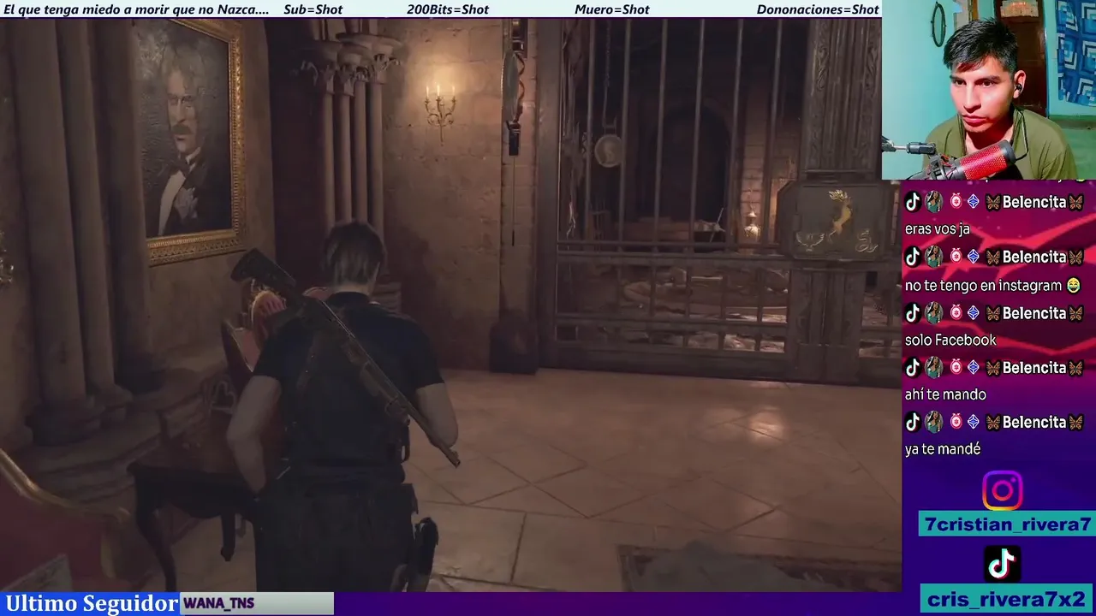This screenshot has height=616, width=1096.
Task: Click the chat message "ahi te mando"
Action: click(945, 394)
